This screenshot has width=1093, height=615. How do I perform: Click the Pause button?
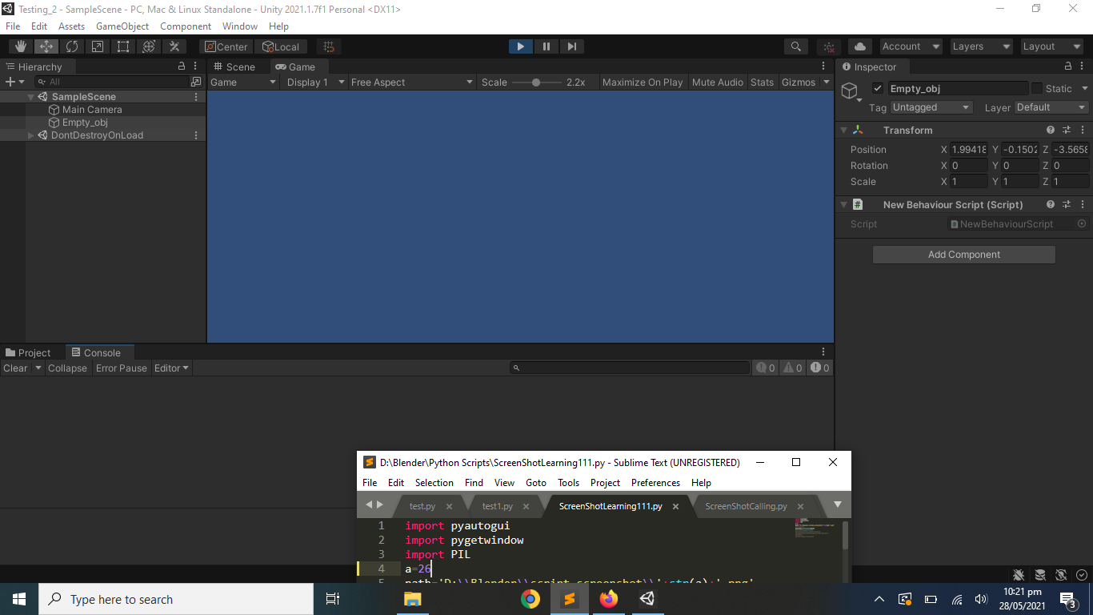point(546,46)
